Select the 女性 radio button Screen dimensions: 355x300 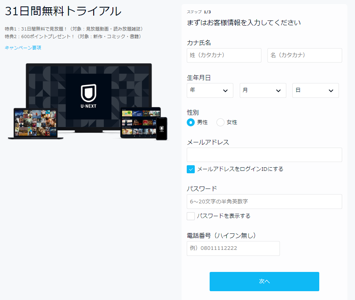tap(220, 122)
